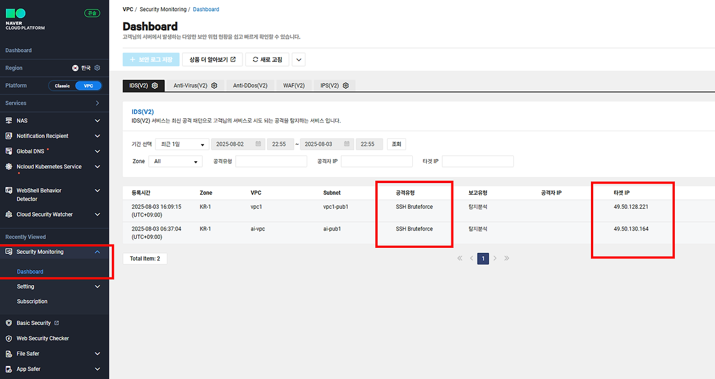715x379 pixels.
Task: Switch platform to Classic
Action: (62, 85)
